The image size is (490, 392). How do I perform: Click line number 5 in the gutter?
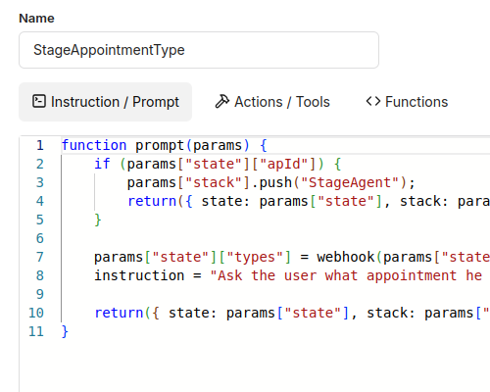(40, 220)
